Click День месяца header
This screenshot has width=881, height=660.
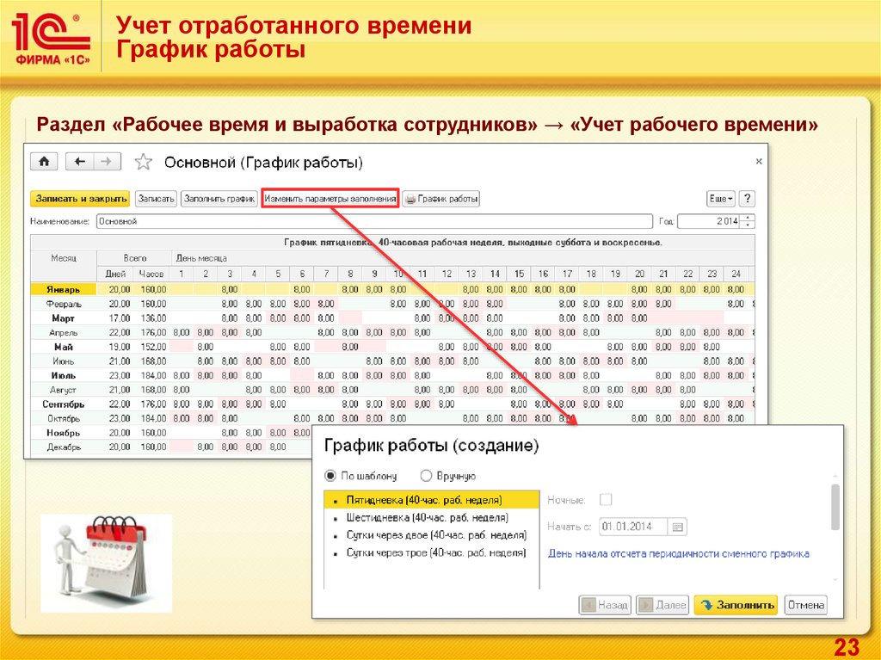pyautogui.click(x=201, y=258)
